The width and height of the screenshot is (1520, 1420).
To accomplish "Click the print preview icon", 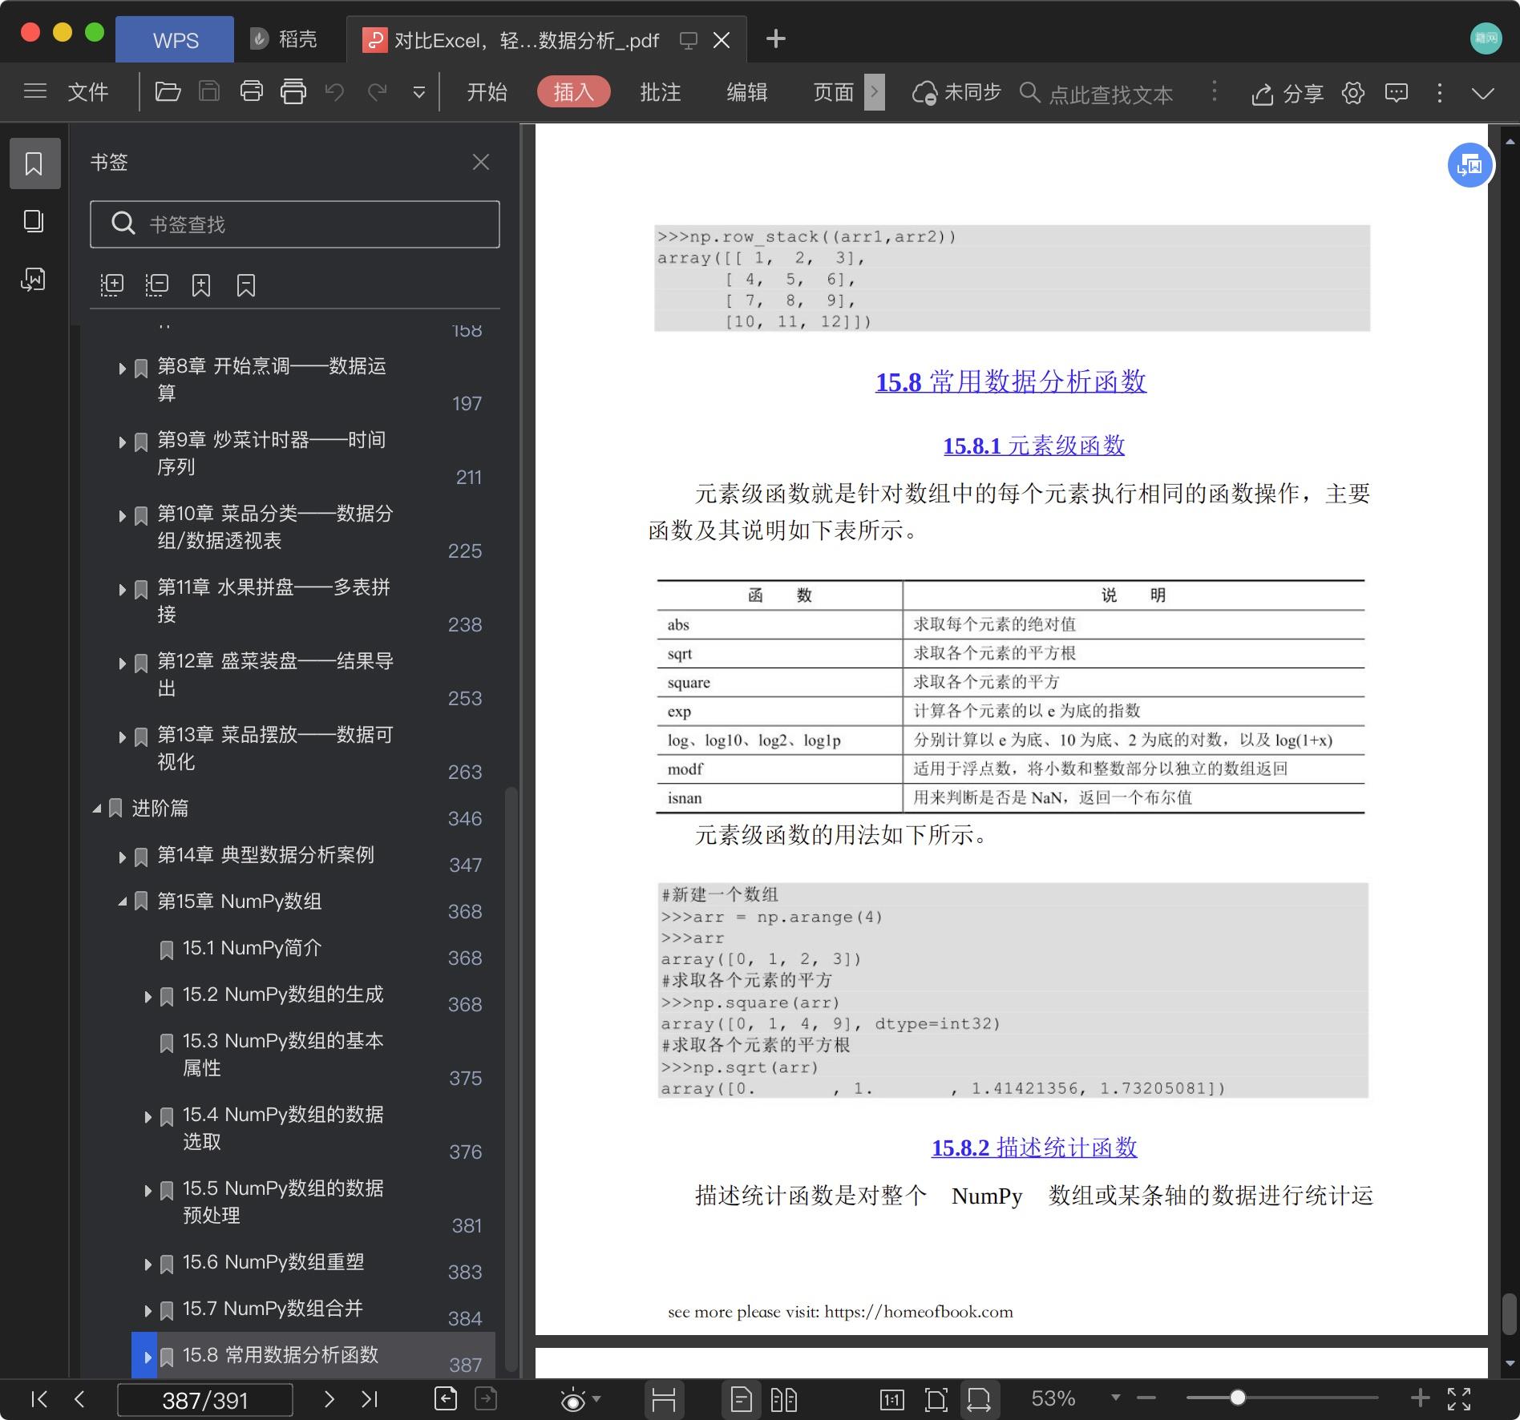I will pyautogui.click(x=293, y=92).
